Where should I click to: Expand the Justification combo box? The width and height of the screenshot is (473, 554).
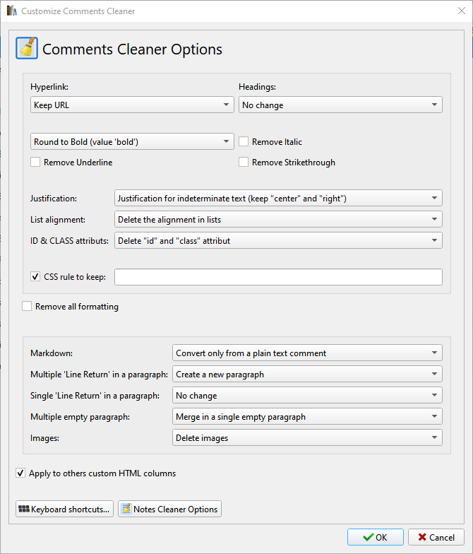click(x=278, y=198)
